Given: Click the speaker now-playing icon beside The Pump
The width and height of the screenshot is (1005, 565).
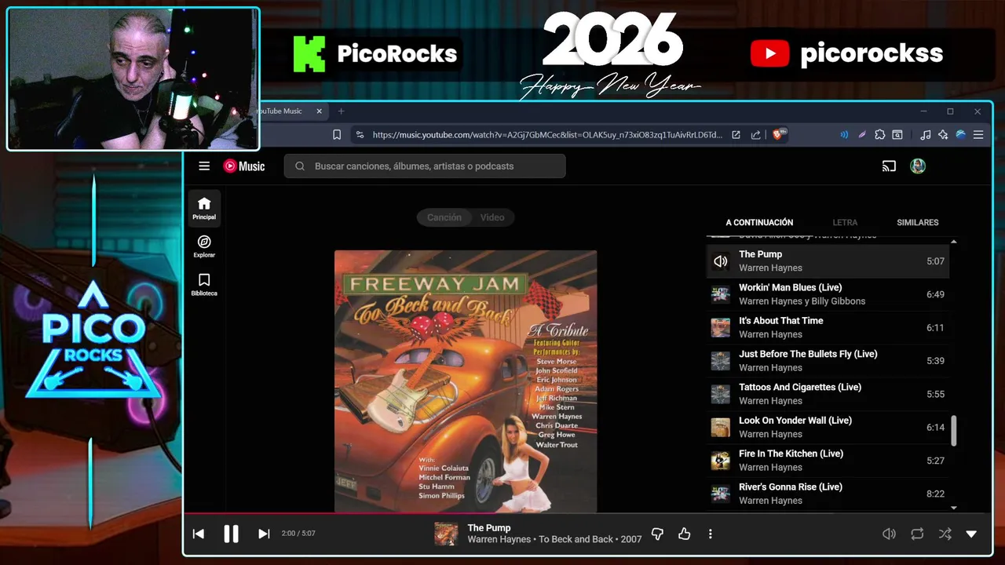Looking at the screenshot, I should coord(721,261).
